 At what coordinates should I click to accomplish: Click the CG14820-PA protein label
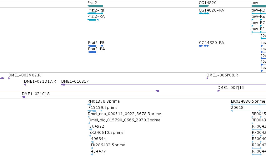click(x=212, y=43)
